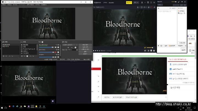Open the OBS mixer settings gear in the panel header
This screenshot has height=111, width=198.
(42, 42)
